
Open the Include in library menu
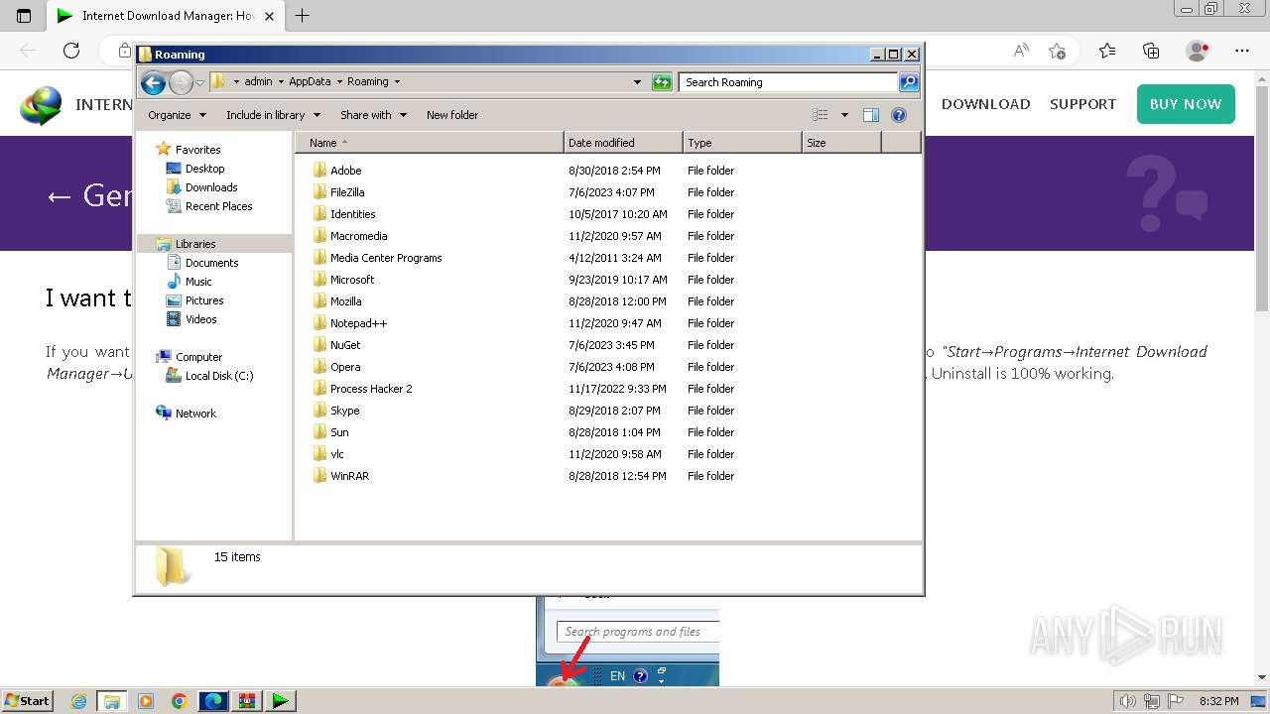[x=272, y=115]
